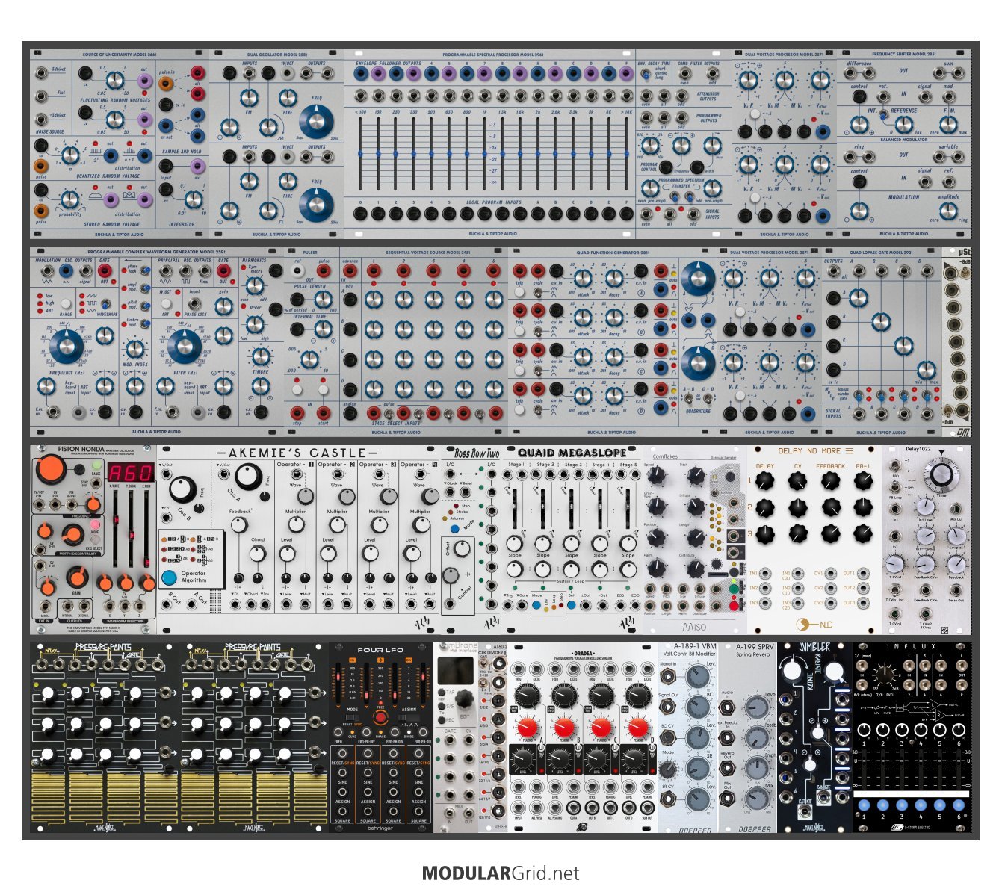Screen dimensions: 1002x889
Task: Click the EDIT knob on mBrane
Action: 463,700
